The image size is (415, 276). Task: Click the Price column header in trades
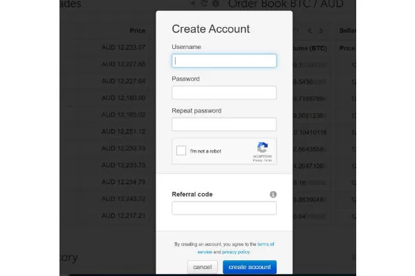[137, 30]
